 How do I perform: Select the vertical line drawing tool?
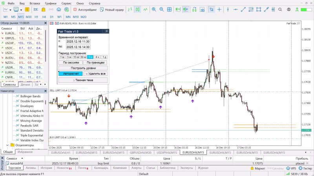click(228, 9)
